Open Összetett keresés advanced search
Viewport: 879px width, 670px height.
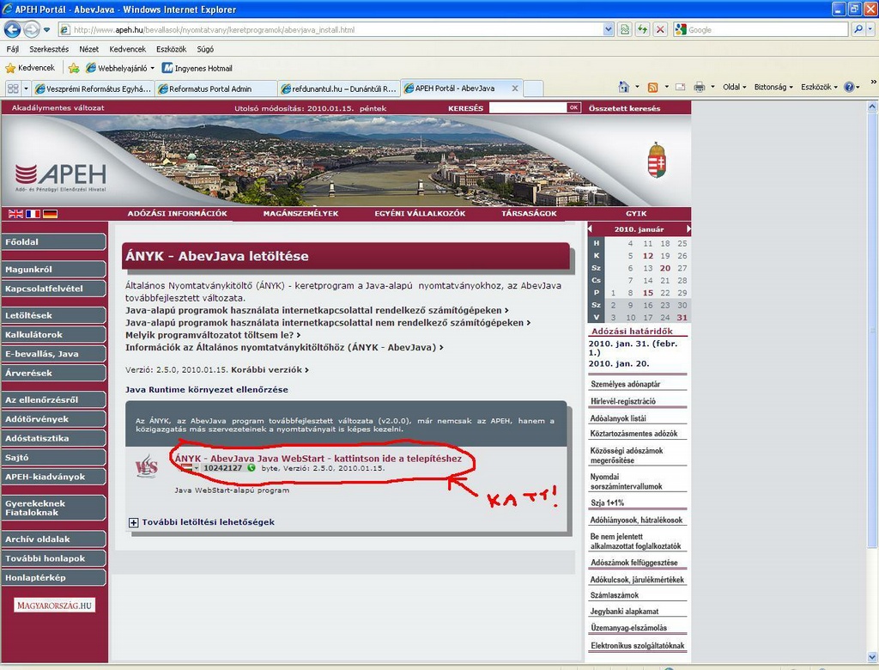coord(625,108)
